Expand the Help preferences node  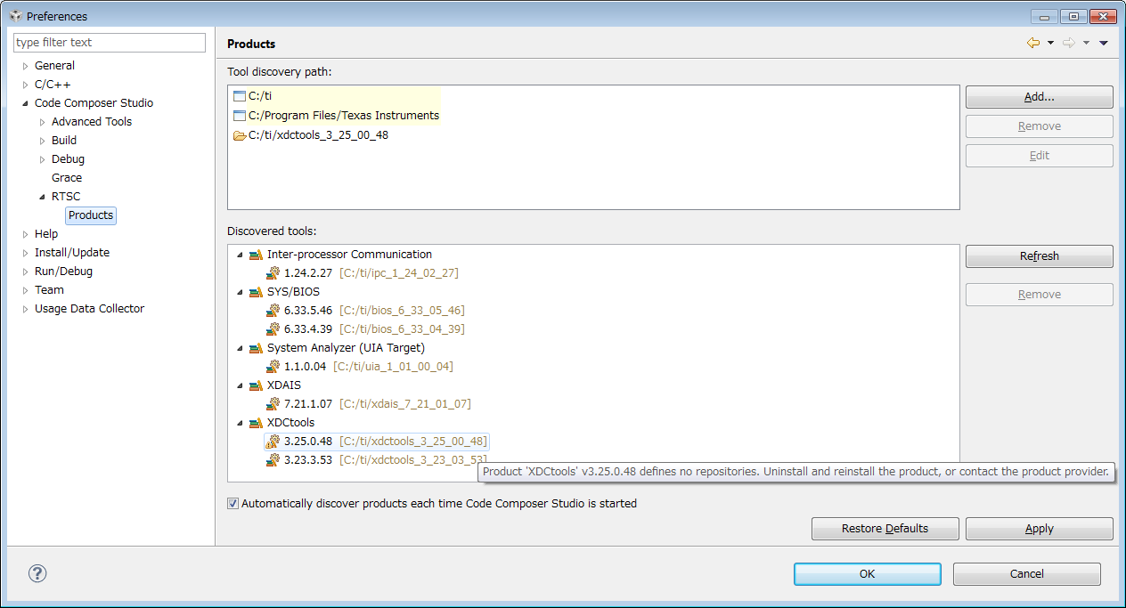point(26,234)
